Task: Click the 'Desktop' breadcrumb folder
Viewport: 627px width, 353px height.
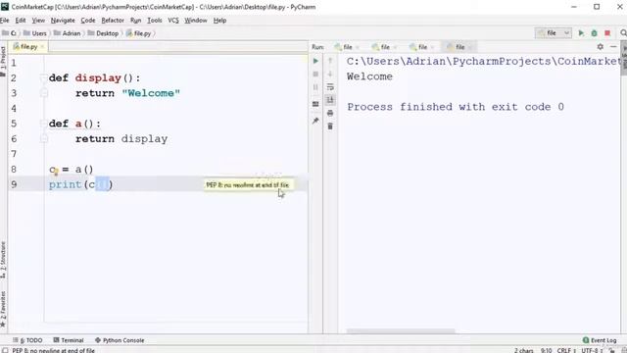Action: (x=103, y=33)
